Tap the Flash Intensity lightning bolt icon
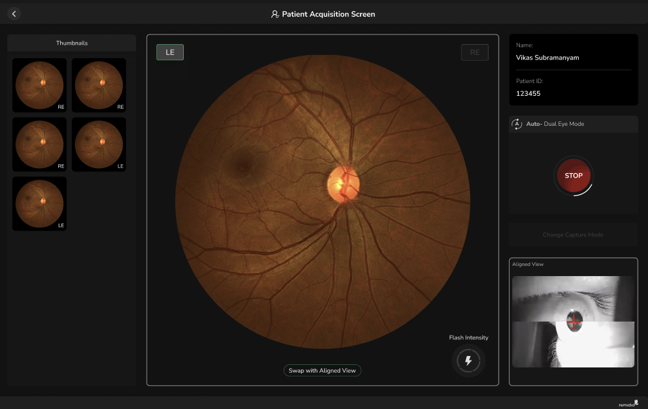Image resolution: width=648 pixels, height=409 pixels. 468,360
